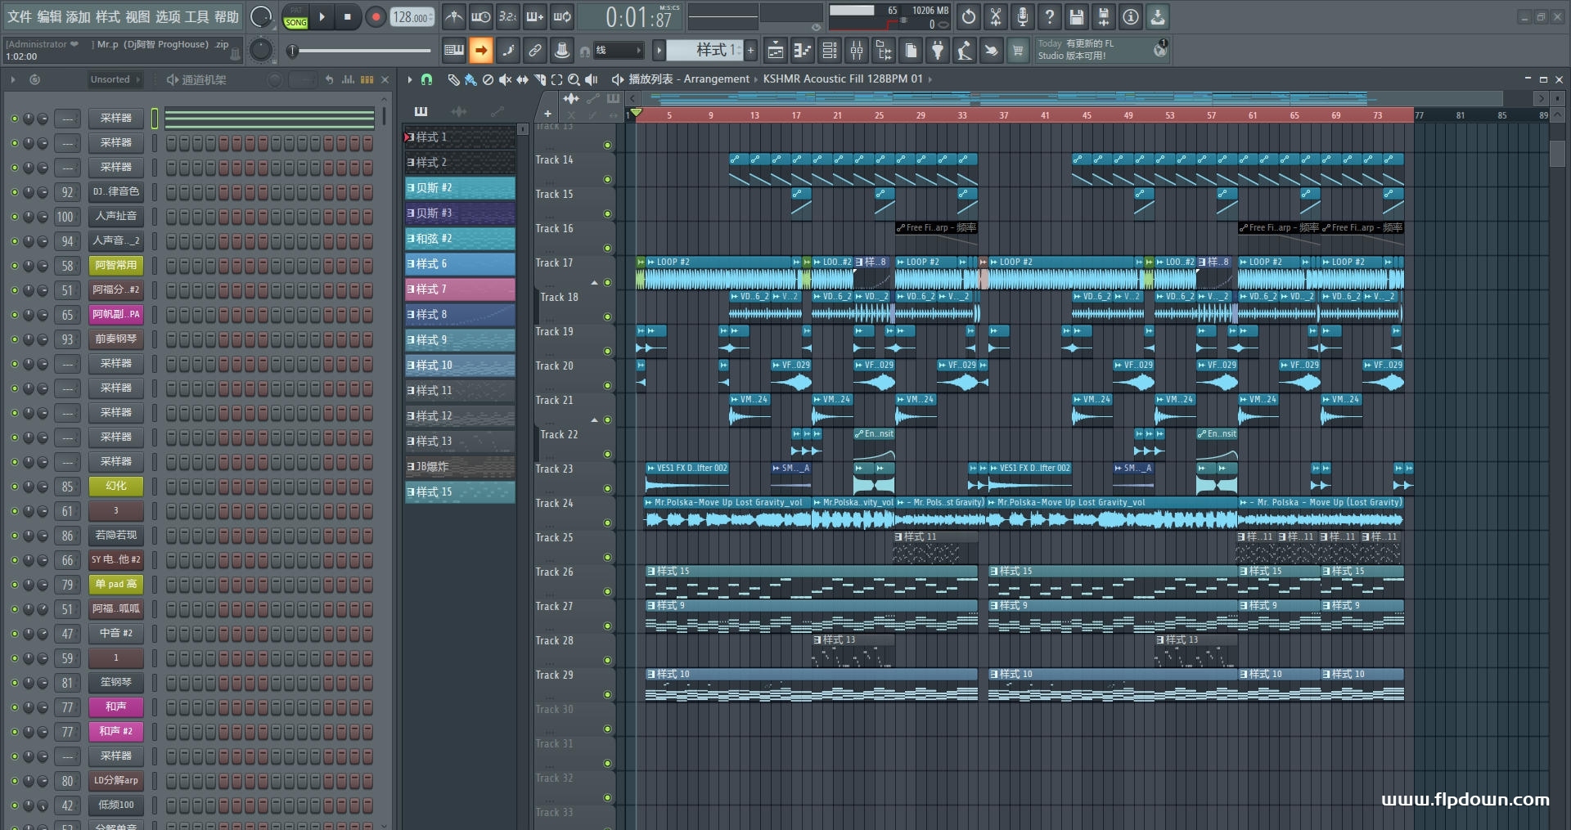Viewport: 1571px width, 830px height.
Task: Expand the KSHMR Acoustic Fill breadcrumb arrow
Action: (x=930, y=79)
